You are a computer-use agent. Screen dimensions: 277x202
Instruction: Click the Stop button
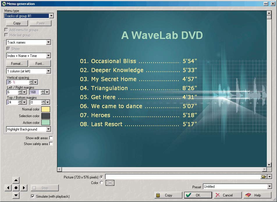click(45, 188)
